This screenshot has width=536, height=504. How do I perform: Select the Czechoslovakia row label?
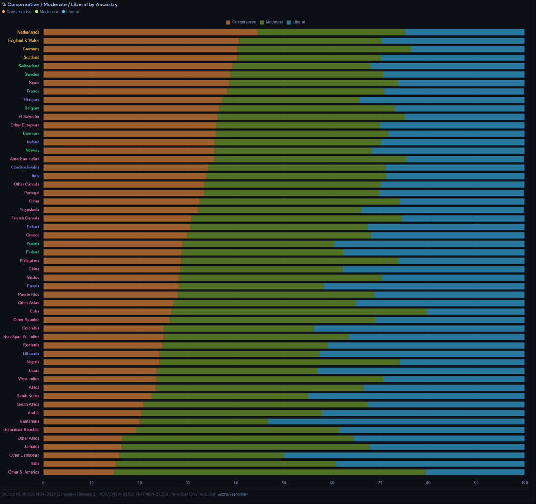pos(25,168)
